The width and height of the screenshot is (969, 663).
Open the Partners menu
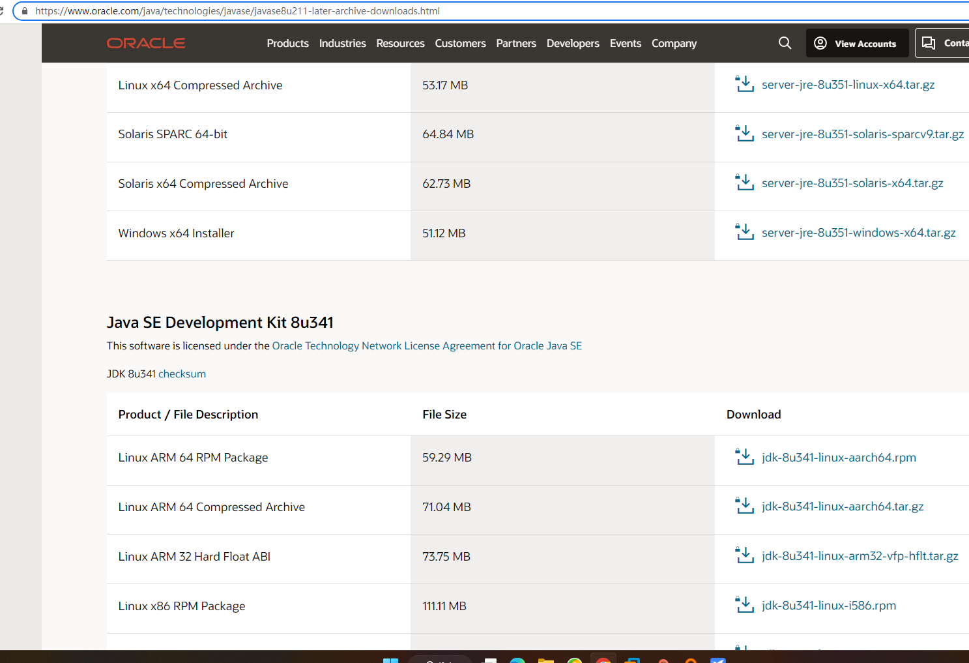point(516,43)
